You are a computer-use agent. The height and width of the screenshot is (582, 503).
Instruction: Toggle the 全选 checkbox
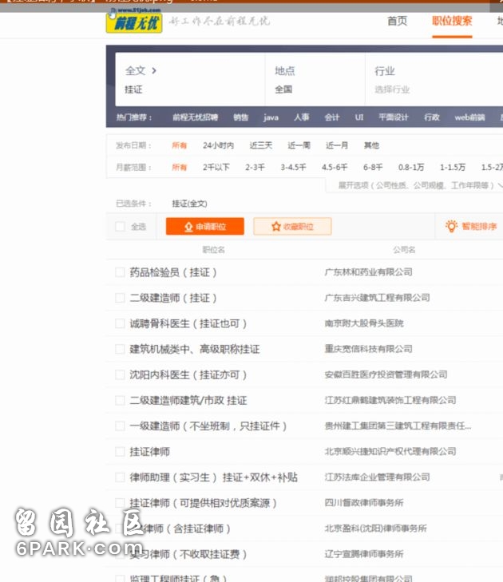[120, 227]
